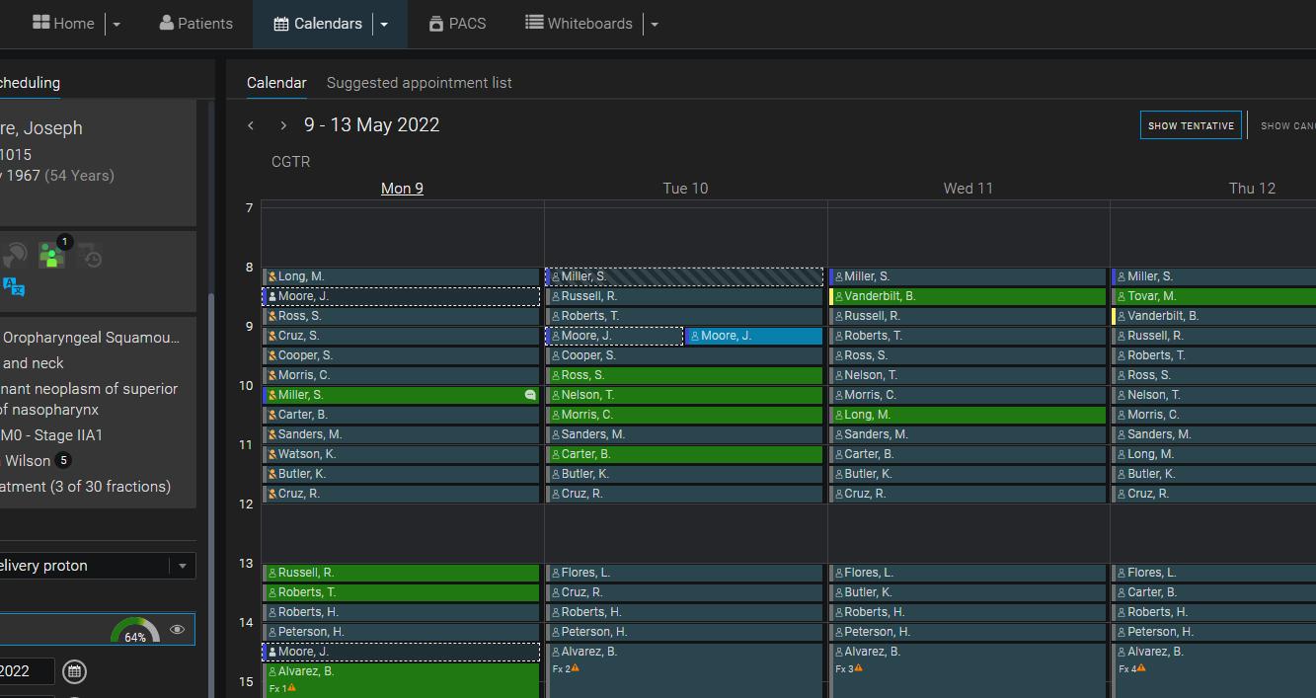Open the Home grid icon
The width and height of the screenshot is (1316, 698).
pos(41,23)
